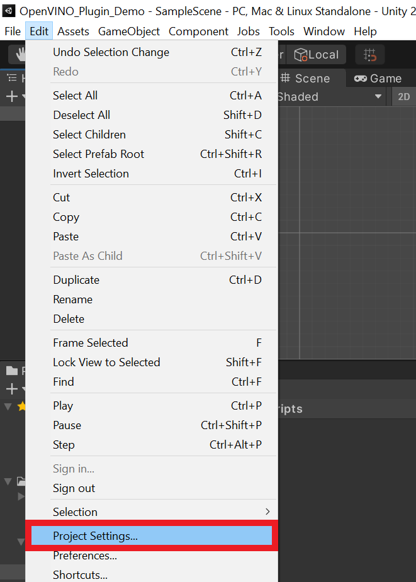Open the GameObject menu
Viewport: 416px width, 582px height.
coord(129,31)
